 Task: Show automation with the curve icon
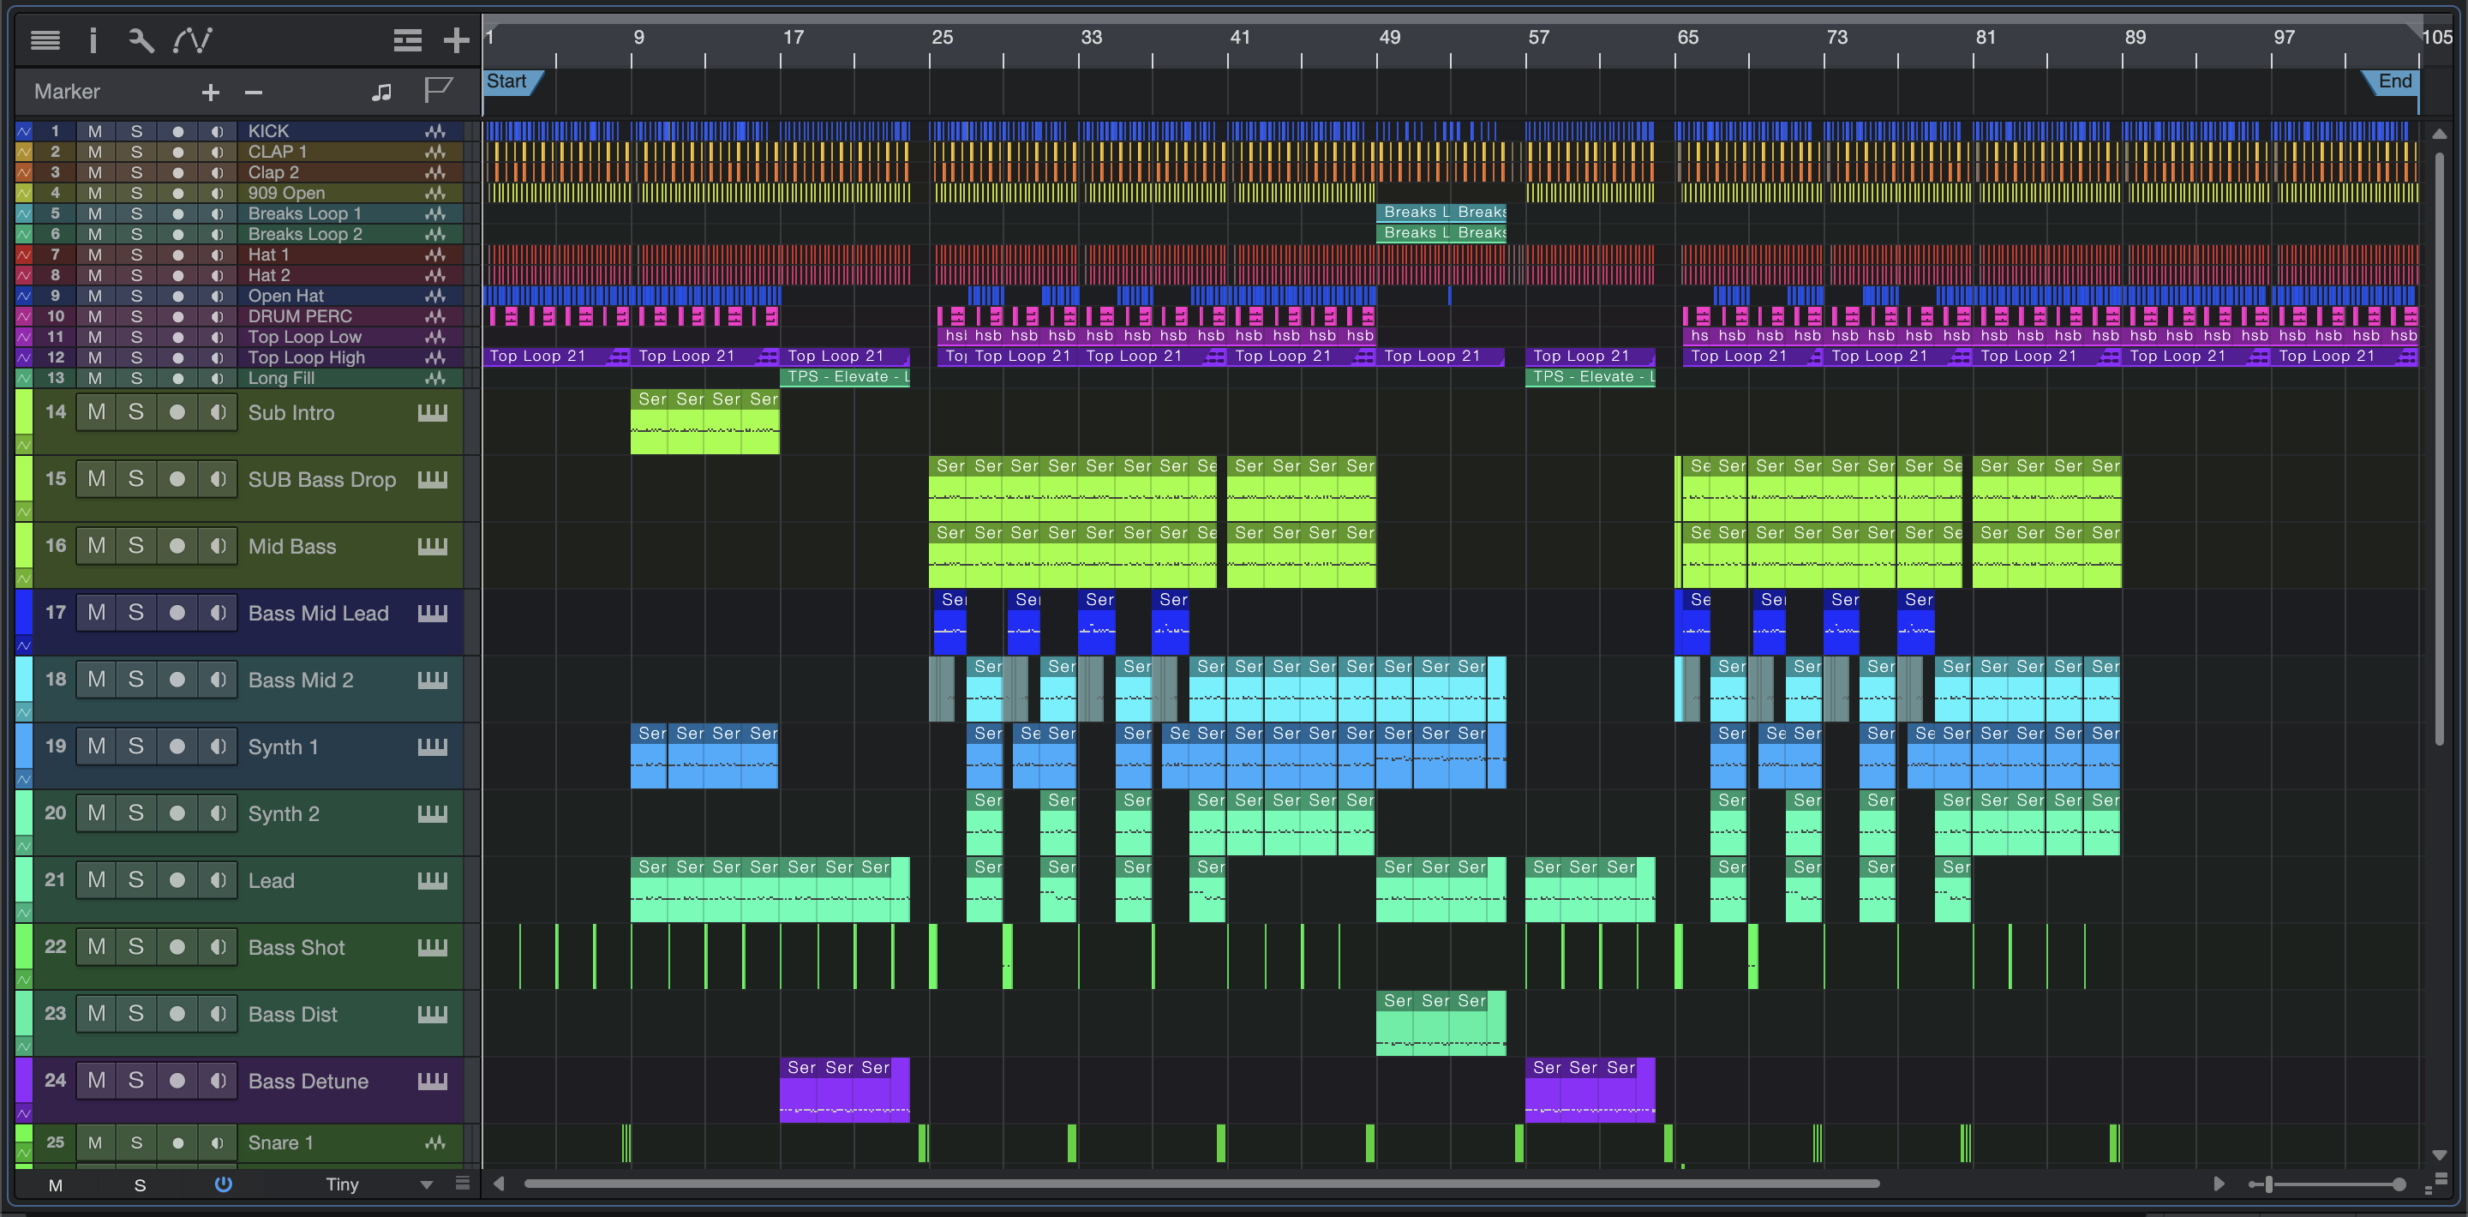pyautogui.click(x=193, y=40)
